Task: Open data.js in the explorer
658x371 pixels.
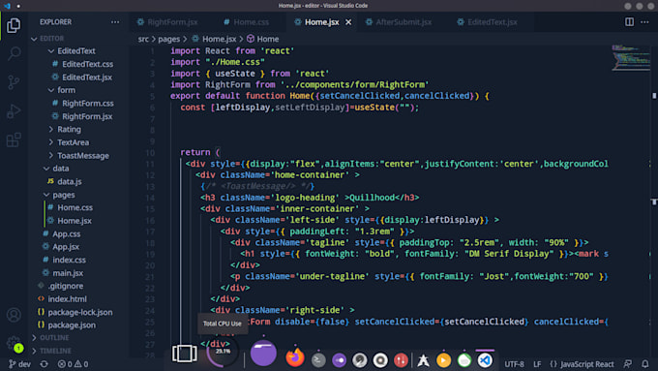Action: click(70, 181)
